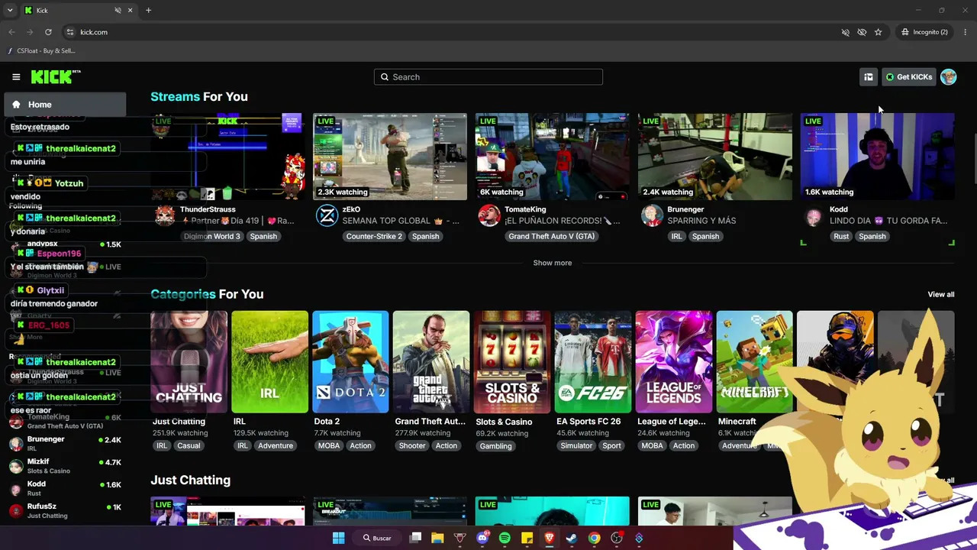
Task: Click Brunenger's channel avatar under stream
Action: pyautogui.click(x=652, y=215)
